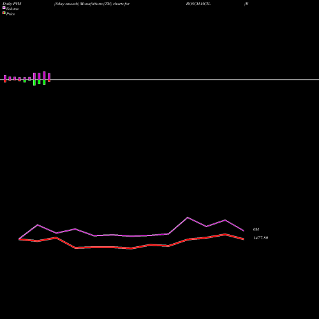Click the tallest magenta and green volume bar
319x319 pixels.
[44, 78]
